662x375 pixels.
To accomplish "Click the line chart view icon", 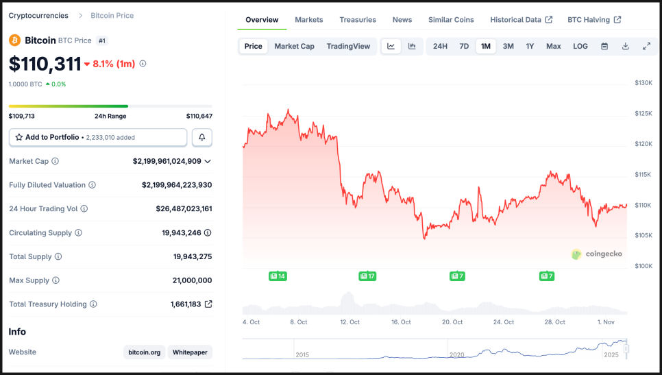I will 391,47.
